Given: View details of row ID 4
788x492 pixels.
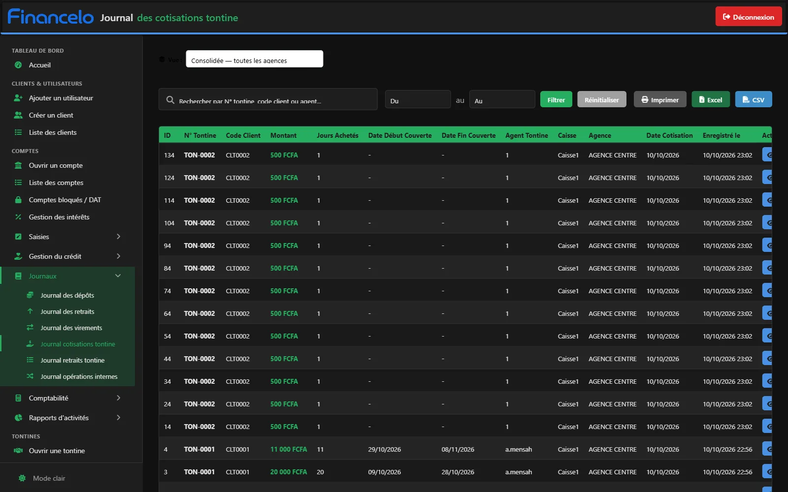Looking at the screenshot, I should pyautogui.click(x=767, y=449).
